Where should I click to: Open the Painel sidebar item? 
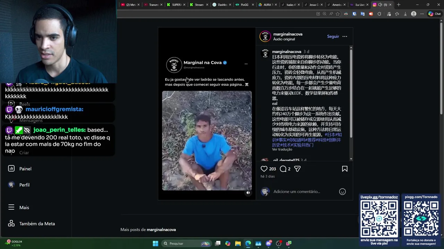[x=25, y=169]
